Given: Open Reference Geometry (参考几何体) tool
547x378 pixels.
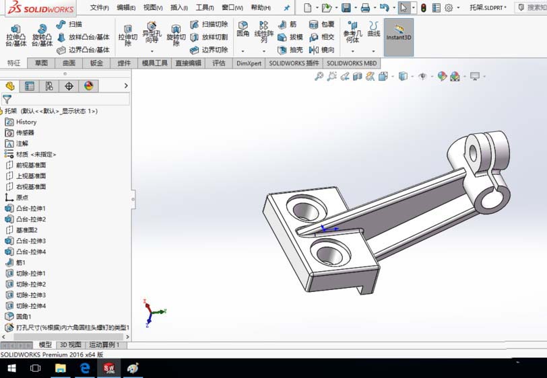Looking at the screenshot, I should pyautogui.click(x=353, y=32).
